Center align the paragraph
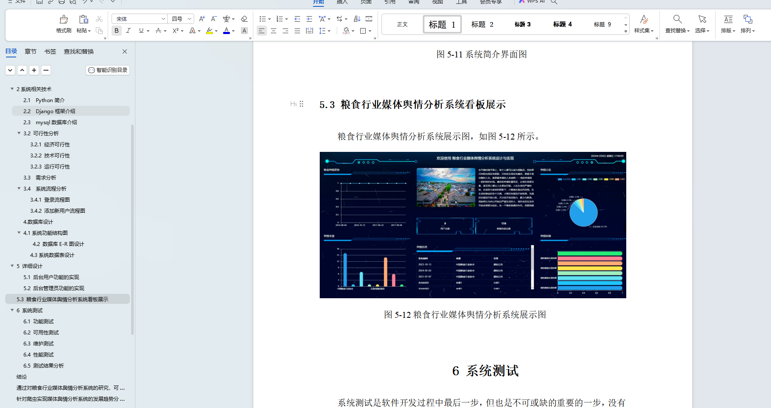Image resolution: width=771 pixels, height=408 pixels. pyautogui.click(x=273, y=31)
